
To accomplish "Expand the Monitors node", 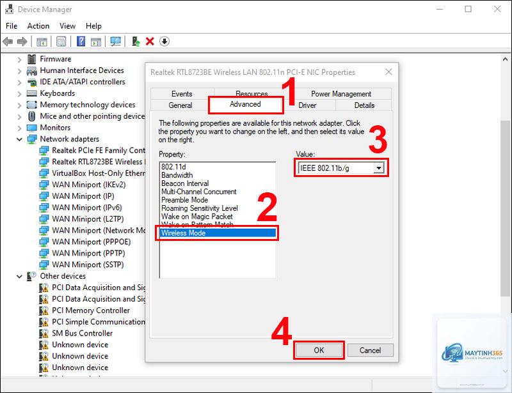I will [x=19, y=128].
